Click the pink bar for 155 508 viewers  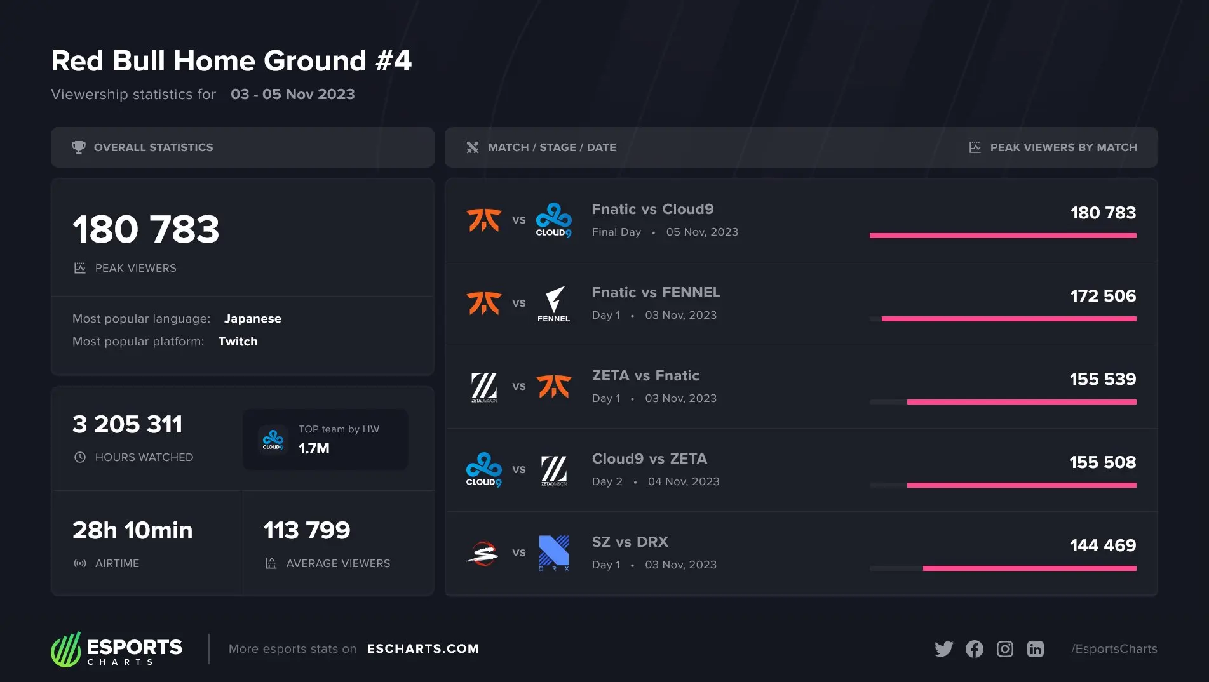click(1022, 485)
